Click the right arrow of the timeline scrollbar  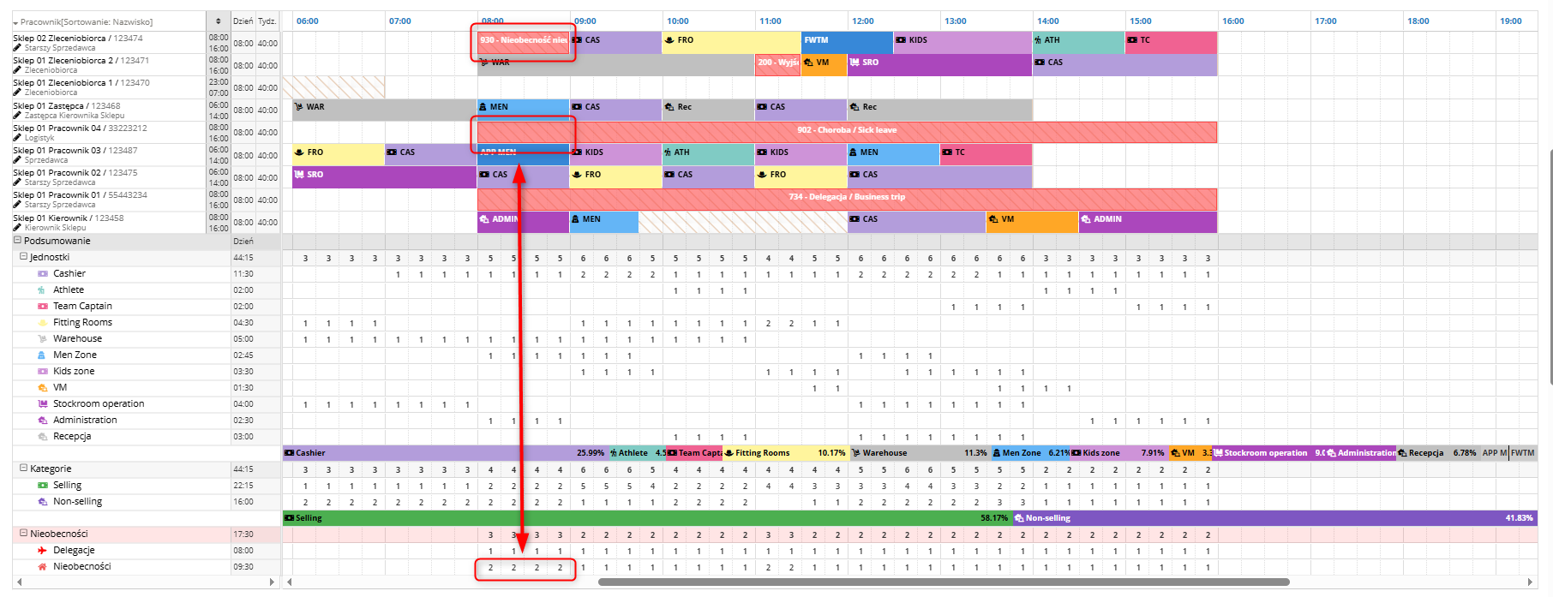click(1531, 582)
